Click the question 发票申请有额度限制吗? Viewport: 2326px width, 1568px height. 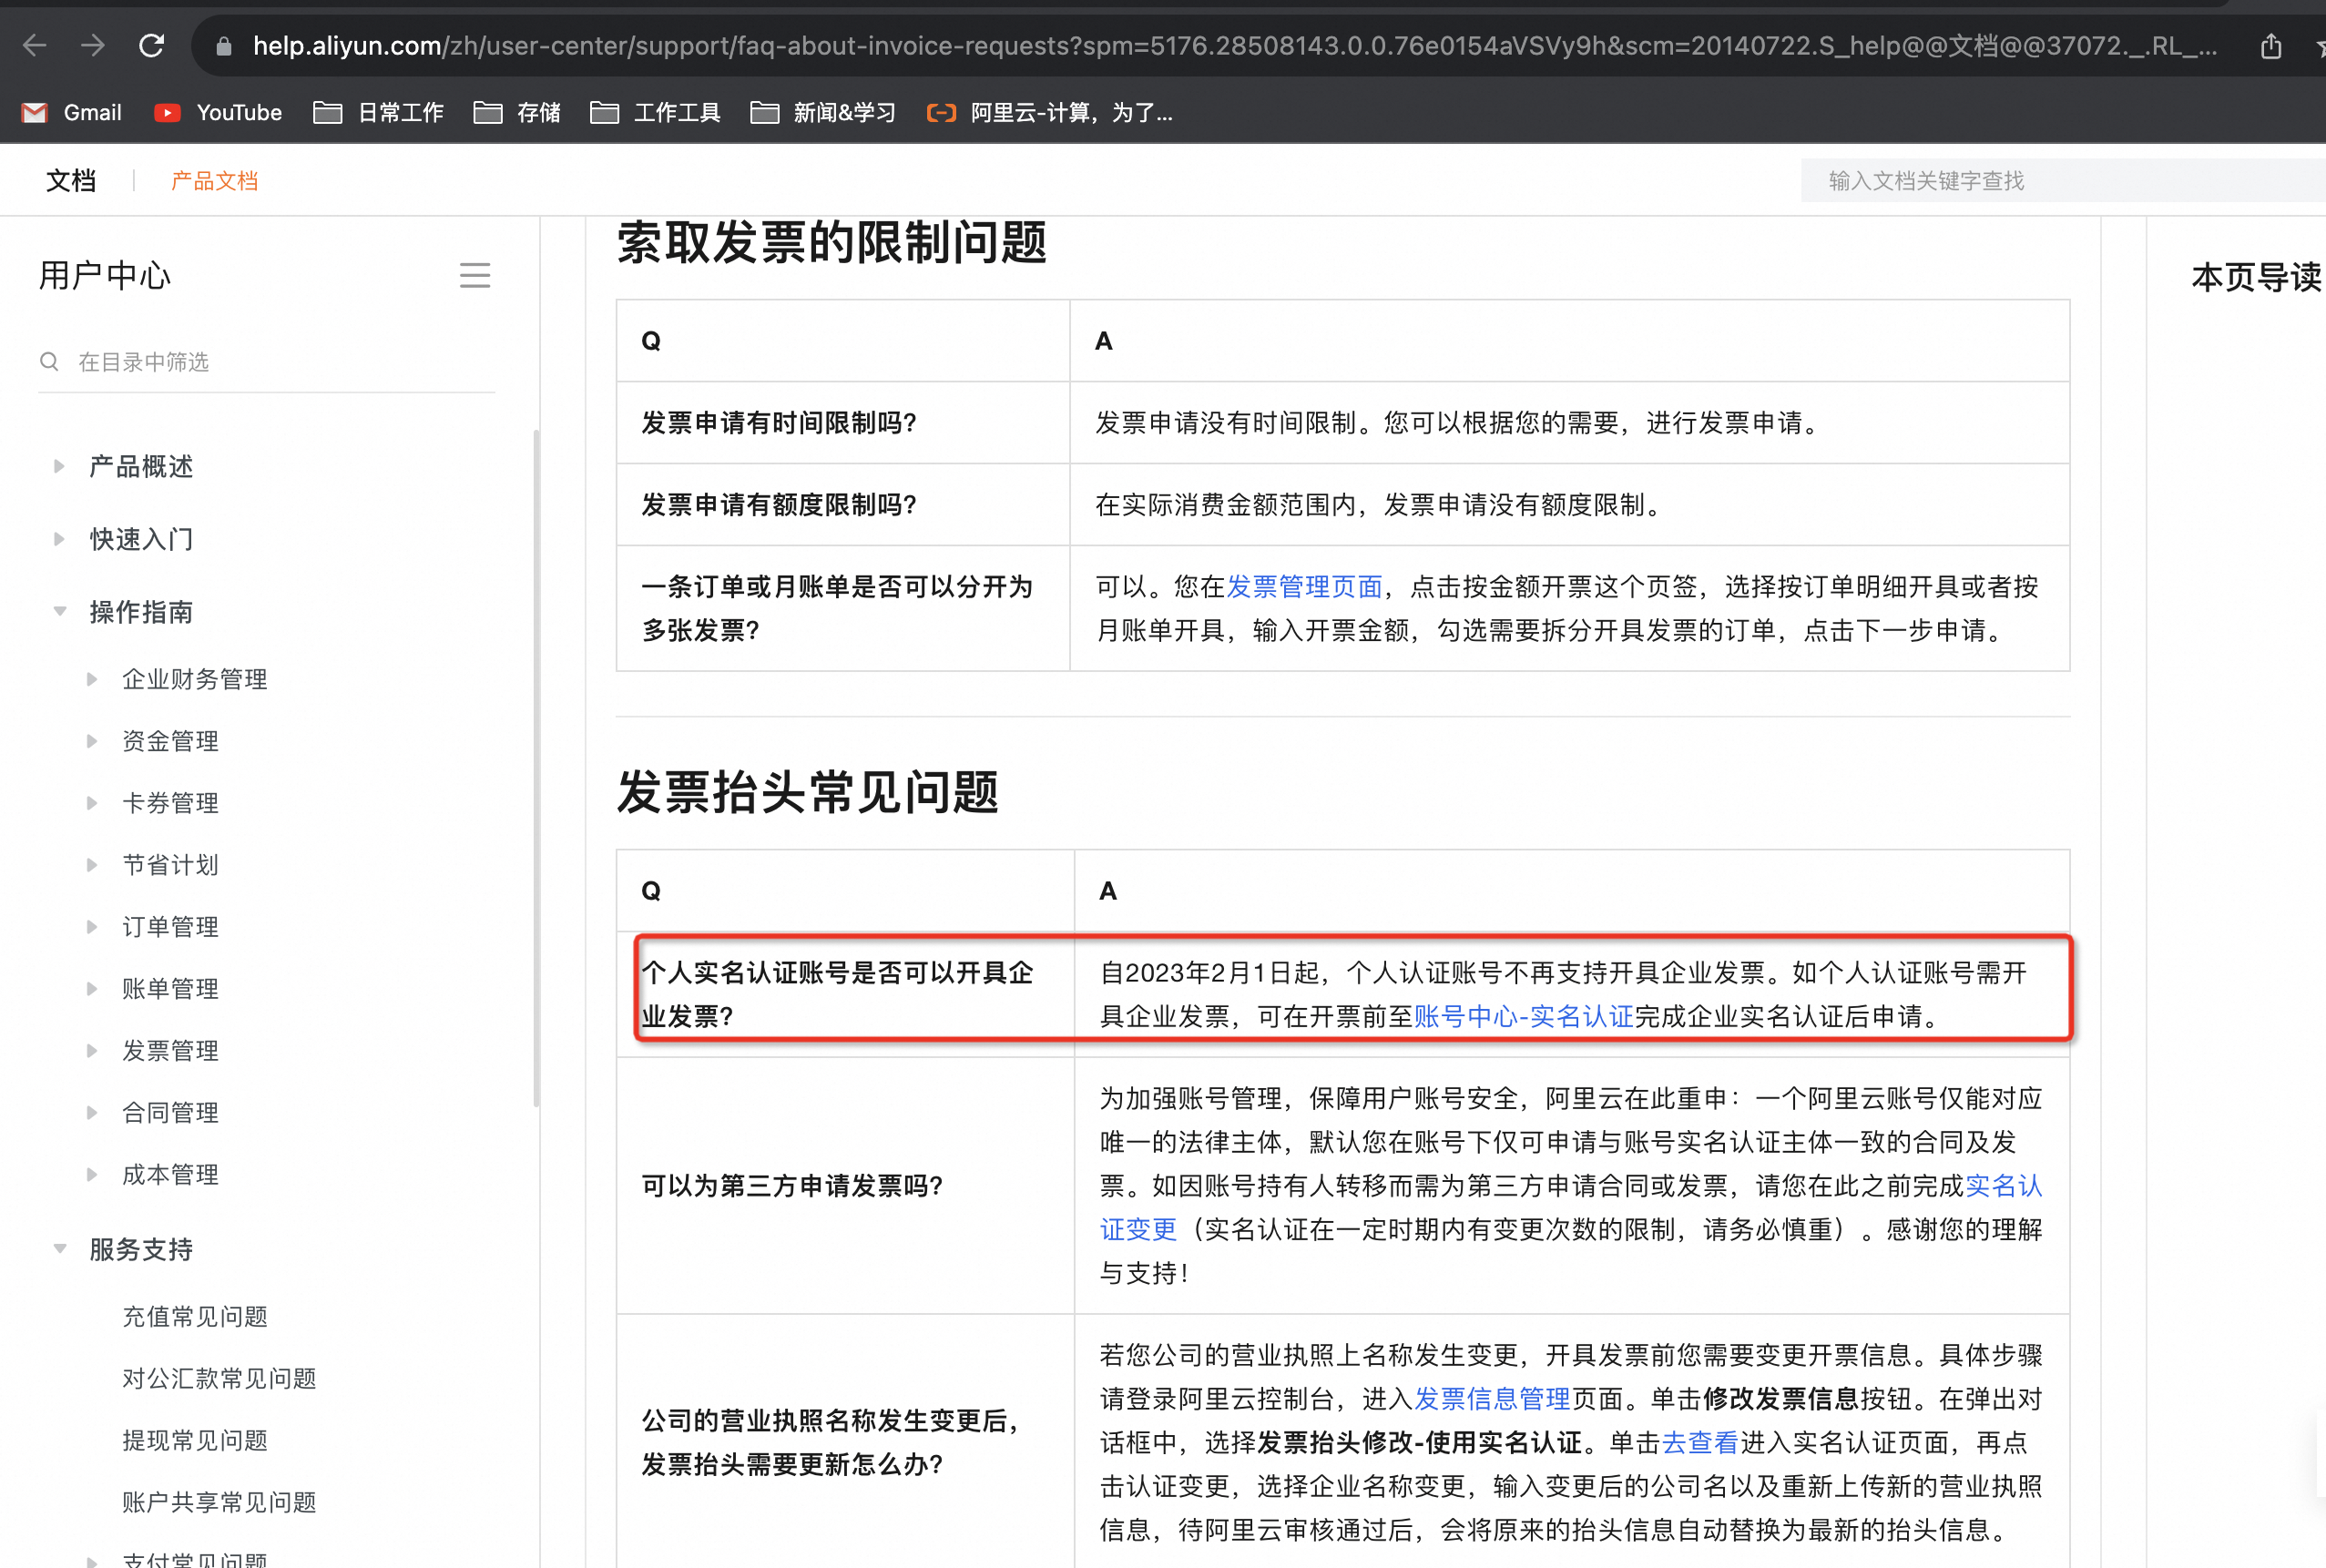[779, 505]
